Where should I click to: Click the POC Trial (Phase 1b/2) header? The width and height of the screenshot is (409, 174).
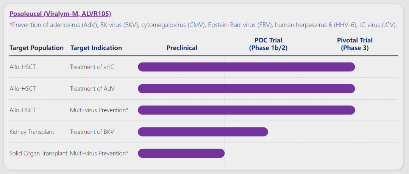[x=268, y=44]
